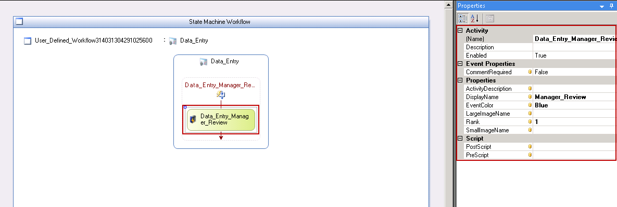Click the designer scrollbar up arrow
Viewport: 617px width, 207px height.
pos(448,5)
